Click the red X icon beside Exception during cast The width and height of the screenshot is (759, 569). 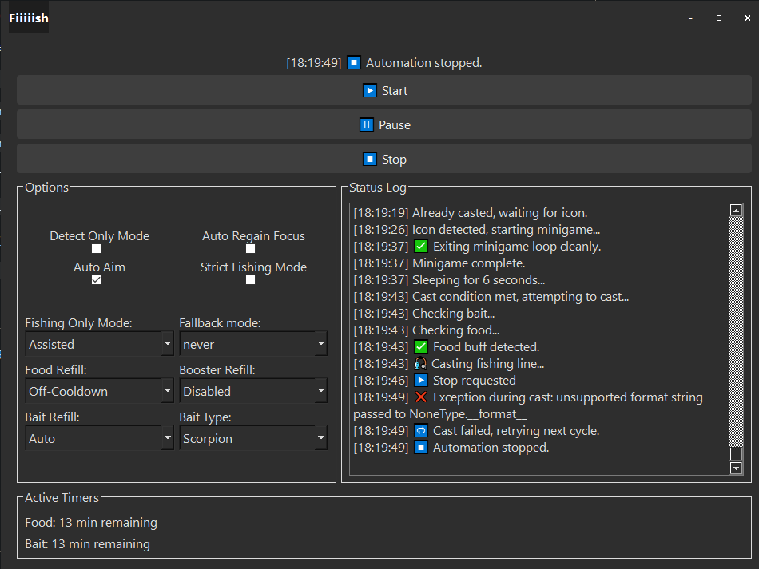tap(421, 397)
